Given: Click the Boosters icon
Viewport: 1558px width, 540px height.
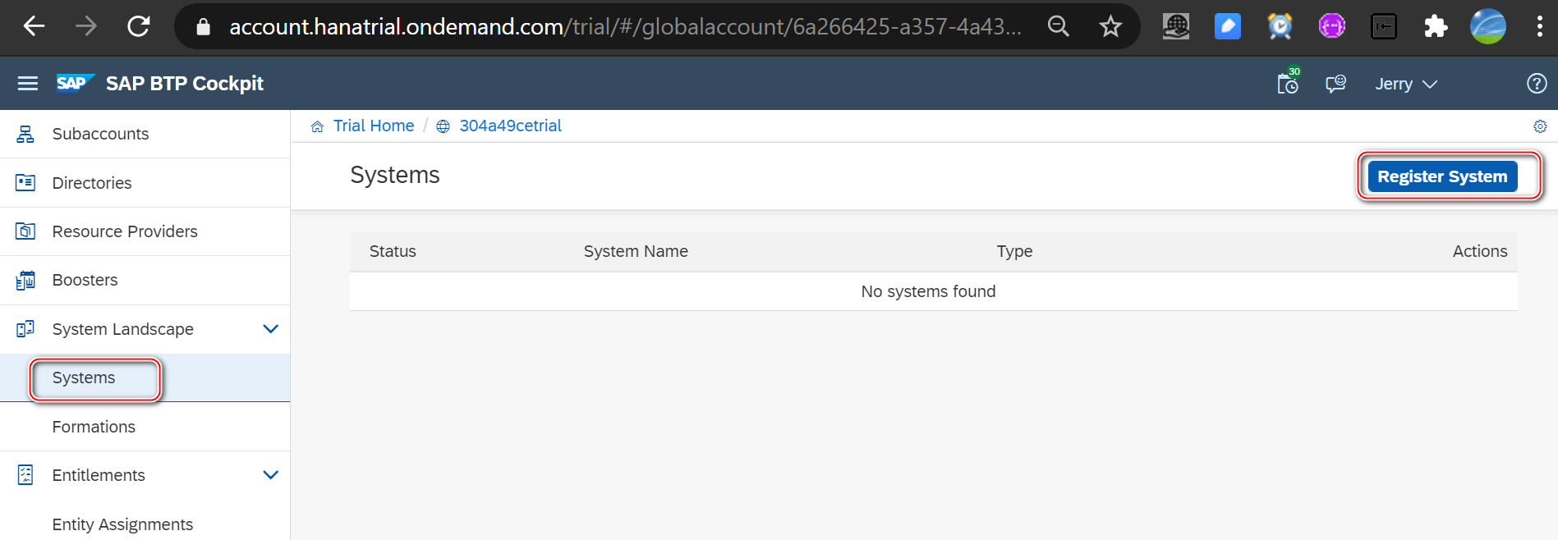Looking at the screenshot, I should [x=25, y=280].
